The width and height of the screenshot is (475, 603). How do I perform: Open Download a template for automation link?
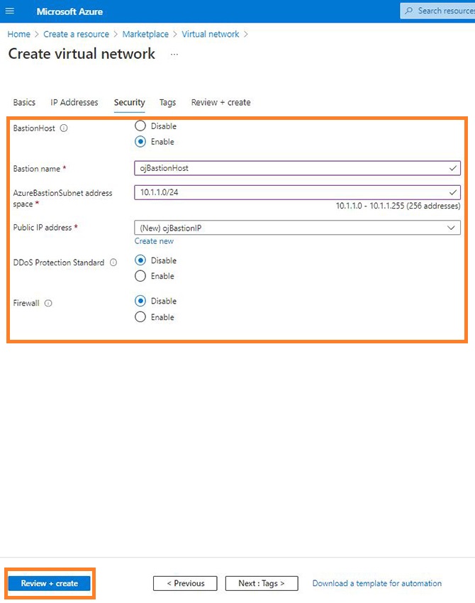pos(377,583)
